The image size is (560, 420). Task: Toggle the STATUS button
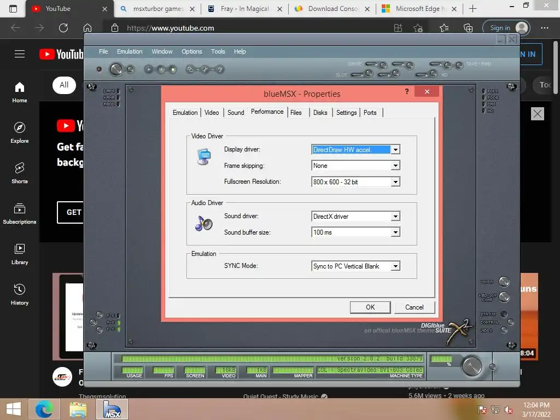(504, 314)
